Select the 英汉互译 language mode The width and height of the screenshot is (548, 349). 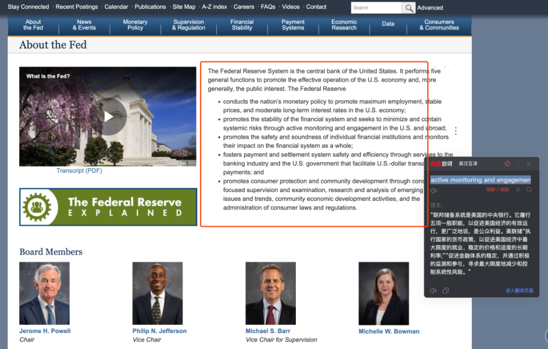[468, 164]
